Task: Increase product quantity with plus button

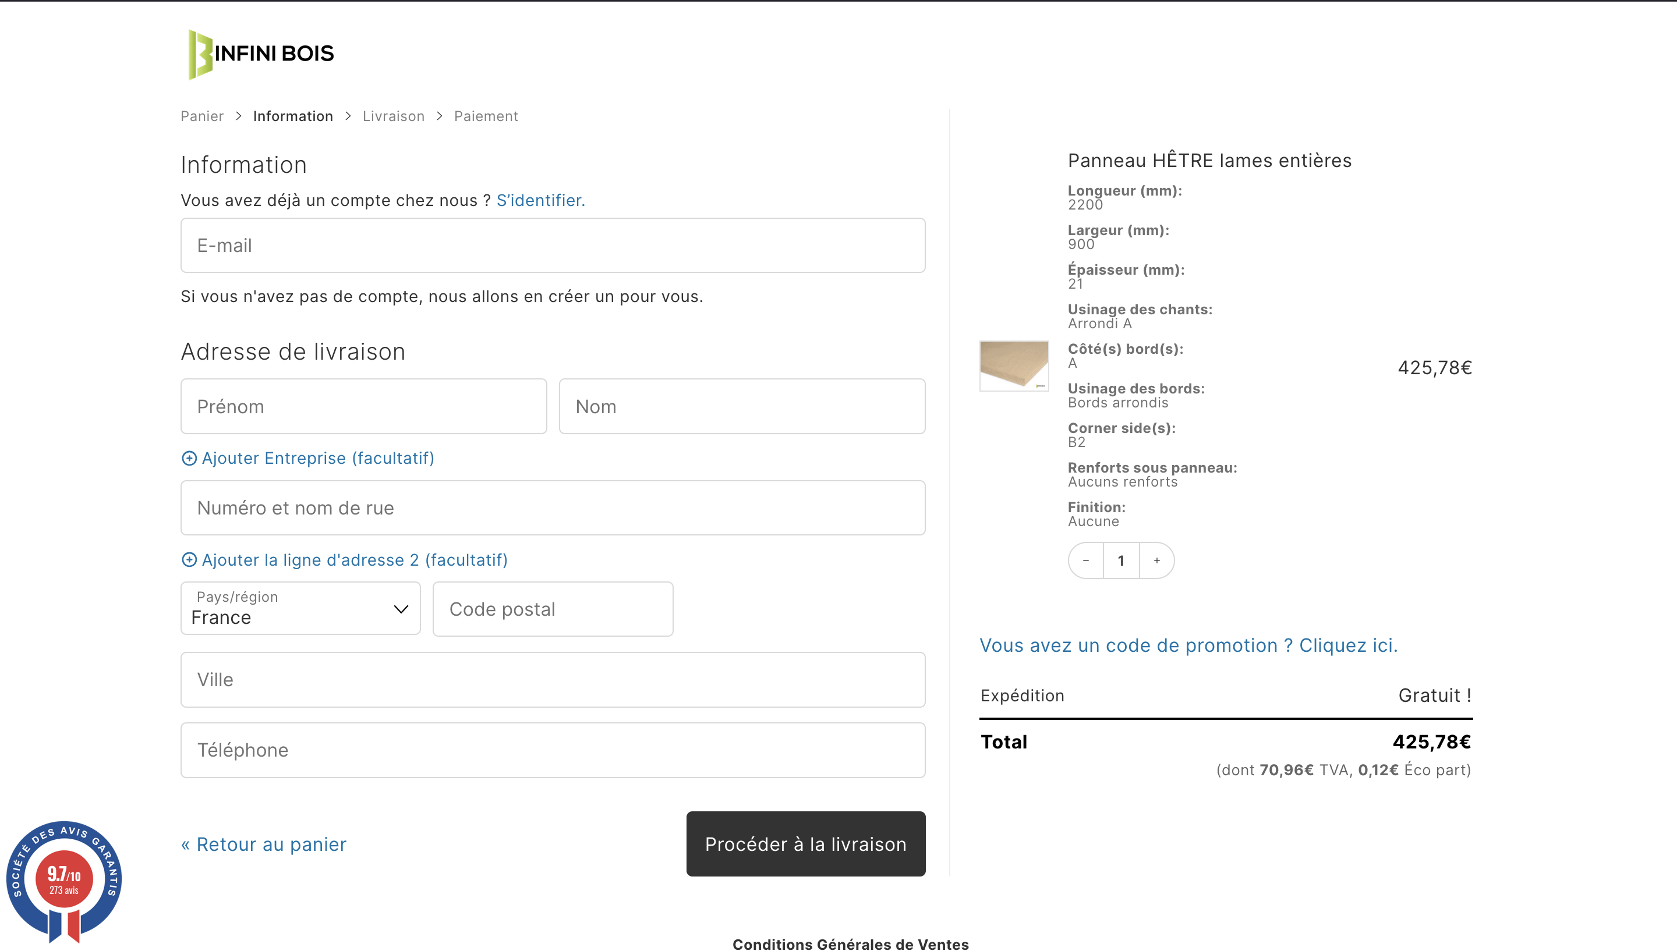Action: click(x=1156, y=560)
